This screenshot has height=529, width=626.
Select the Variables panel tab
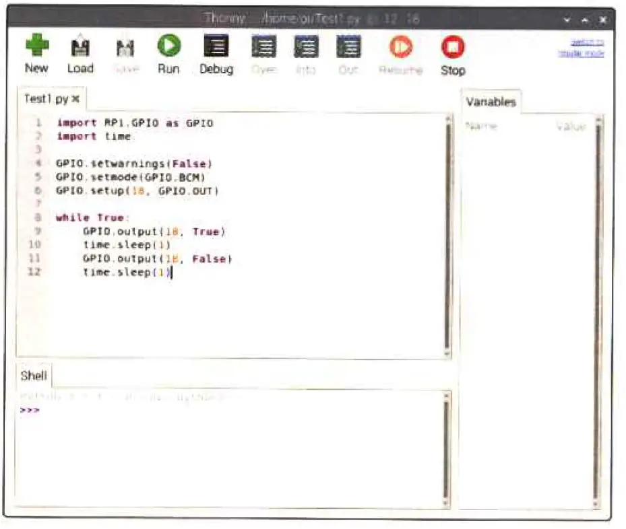pyautogui.click(x=491, y=102)
